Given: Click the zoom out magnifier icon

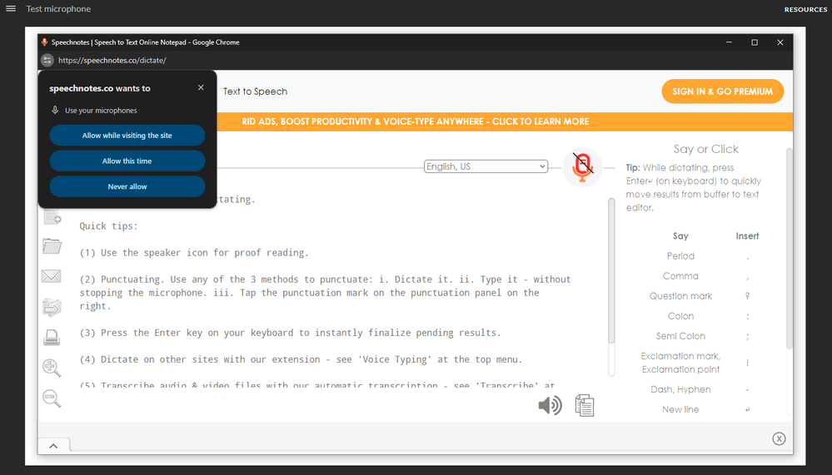Looking at the screenshot, I should 52,398.
